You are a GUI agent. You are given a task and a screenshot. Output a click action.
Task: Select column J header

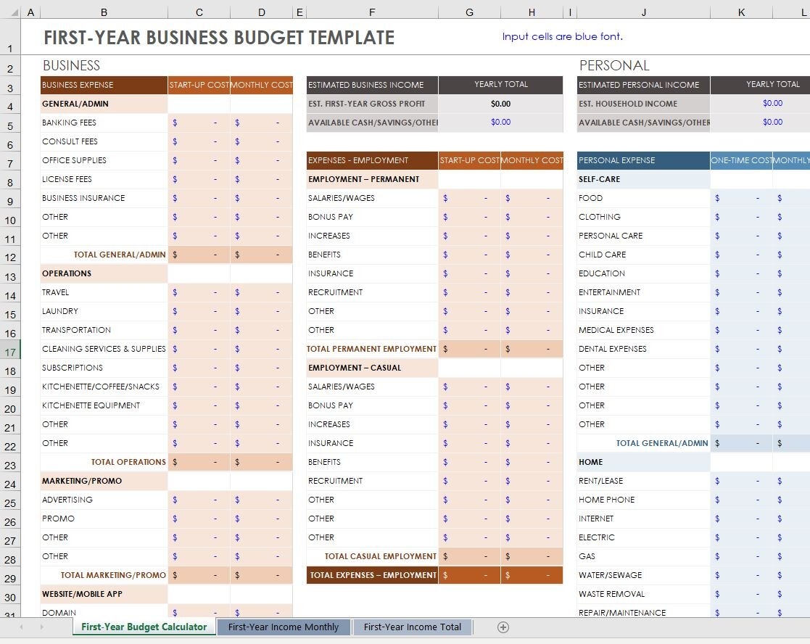[x=643, y=12]
